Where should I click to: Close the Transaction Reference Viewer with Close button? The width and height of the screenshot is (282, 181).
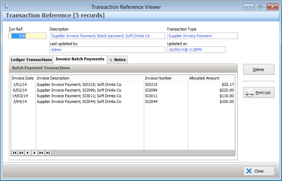(x=258, y=171)
